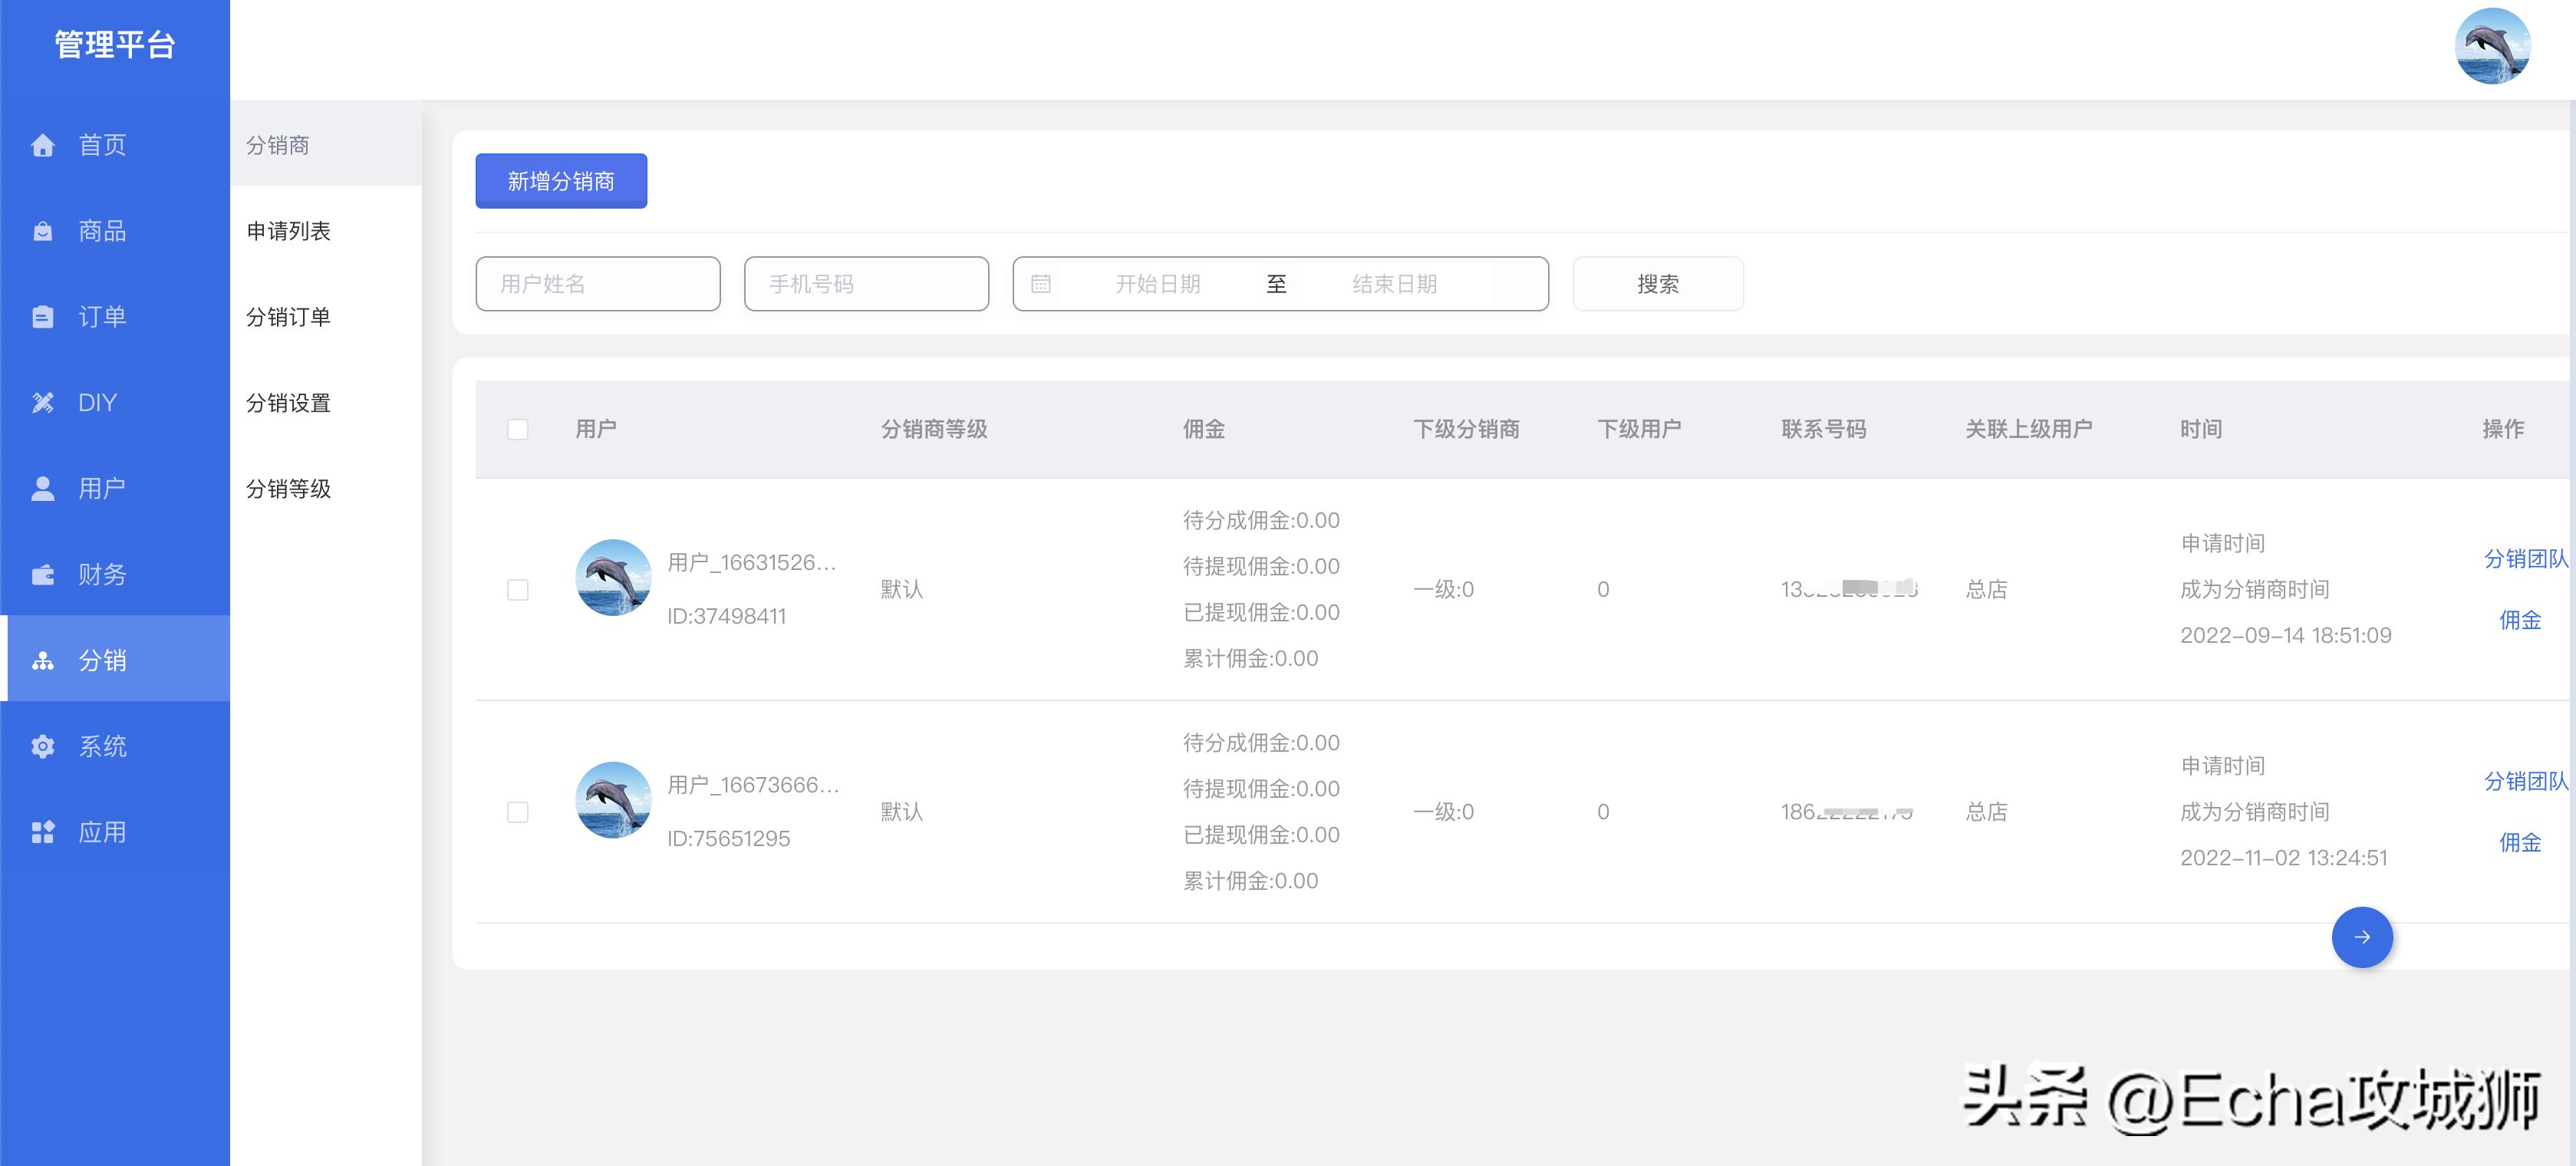Click the DIY scissors icon in sidebar

(x=42, y=402)
